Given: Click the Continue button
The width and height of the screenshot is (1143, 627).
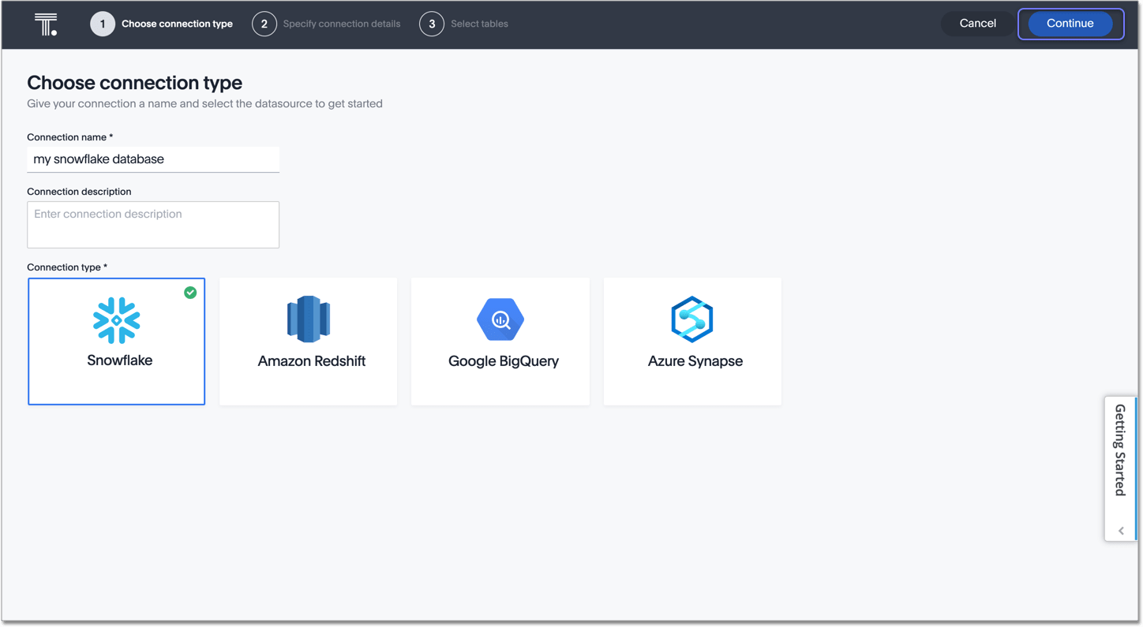Looking at the screenshot, I should pyautogui.click(x=1070, y=24).
